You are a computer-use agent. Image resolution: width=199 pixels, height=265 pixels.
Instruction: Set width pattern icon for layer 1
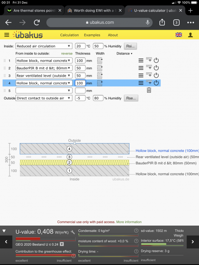pyautogui.click(x=100, y=60)
